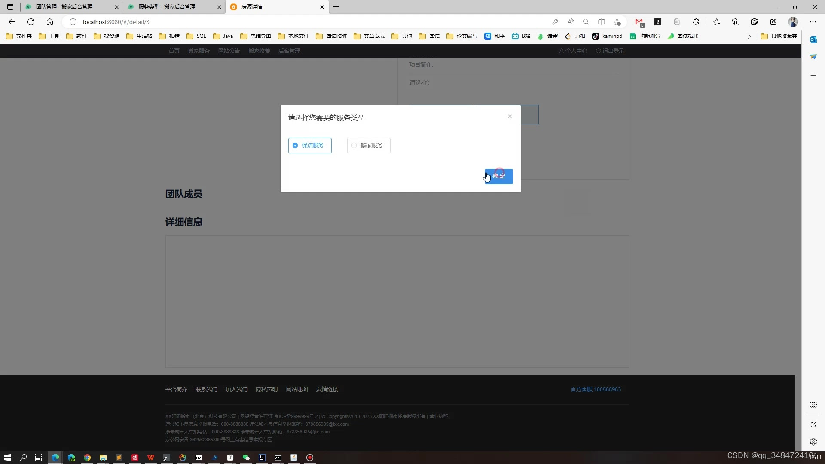Switch to 服务类型 browser tab
This screenshot has height=464, width=825.
point(174,7)
